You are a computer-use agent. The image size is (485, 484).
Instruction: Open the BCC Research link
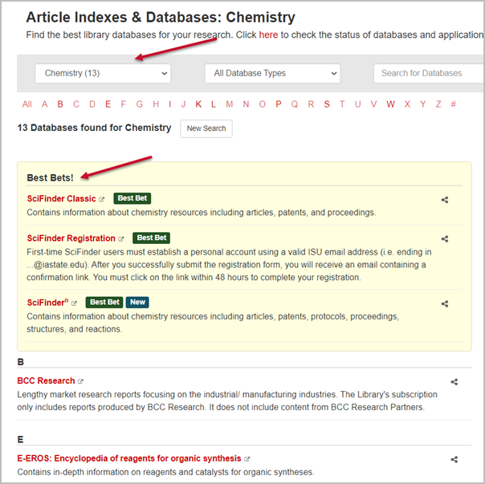click(x=46, y=380)
